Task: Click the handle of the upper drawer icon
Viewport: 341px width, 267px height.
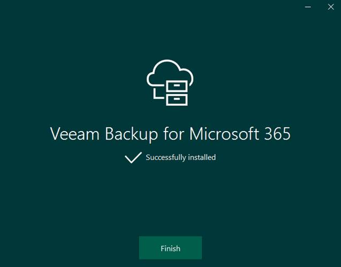Action: (177, 86)
